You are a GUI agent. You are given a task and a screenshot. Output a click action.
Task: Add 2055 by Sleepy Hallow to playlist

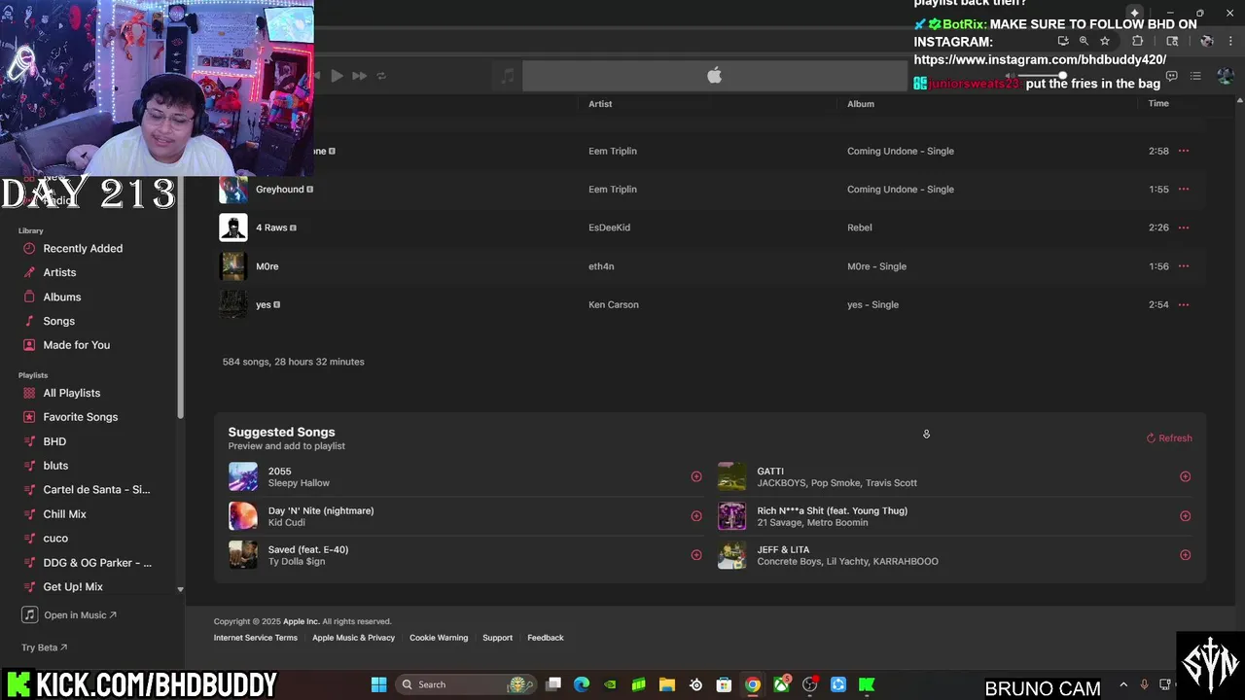[696, 476]
